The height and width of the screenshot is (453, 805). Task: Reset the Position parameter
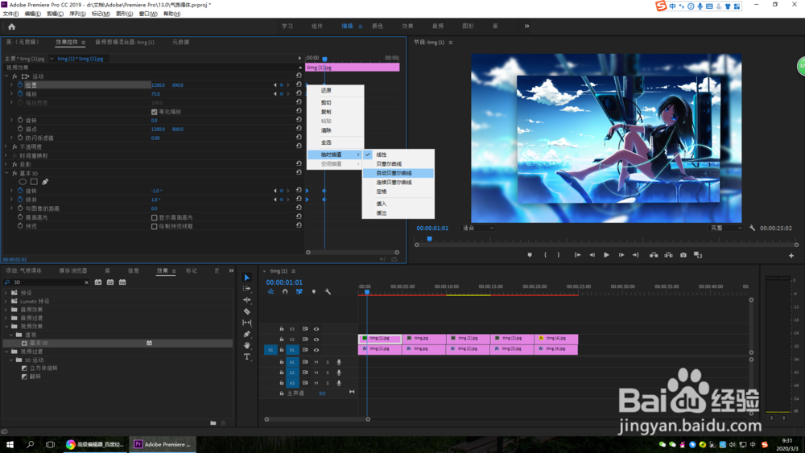tap(299, 84)
